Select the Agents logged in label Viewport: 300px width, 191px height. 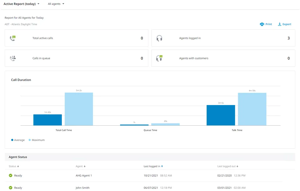190,38
